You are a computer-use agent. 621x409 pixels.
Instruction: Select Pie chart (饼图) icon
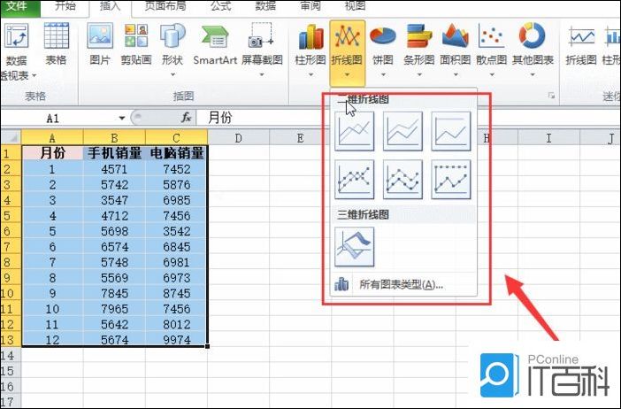click(x=382, y=36)
